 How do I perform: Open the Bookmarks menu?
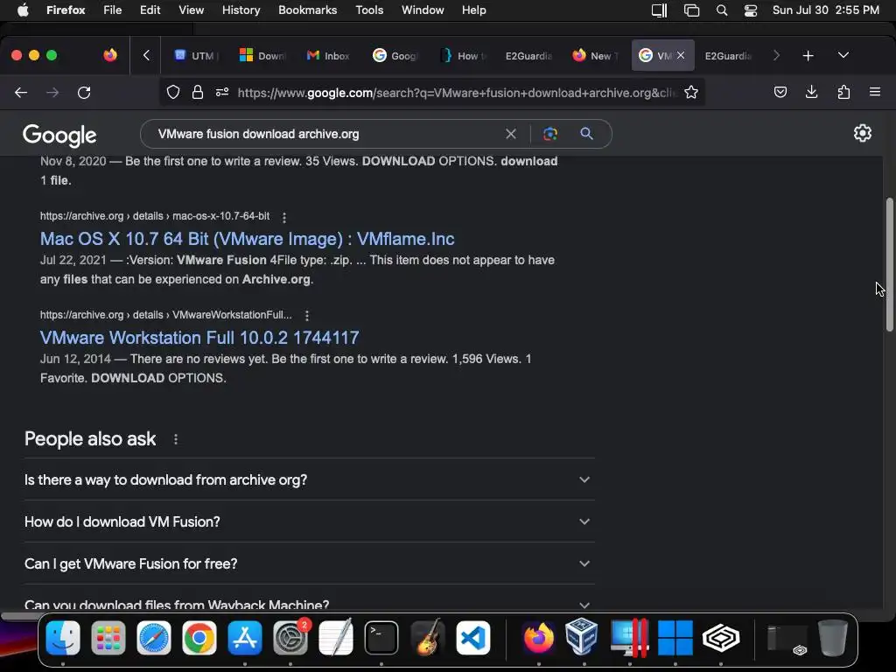307,10
